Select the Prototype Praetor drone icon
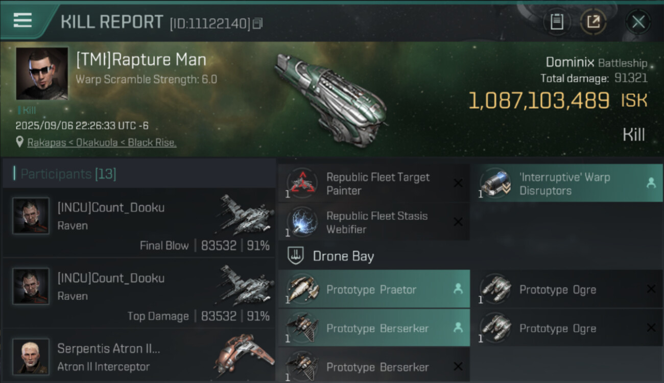 (302, 290)
